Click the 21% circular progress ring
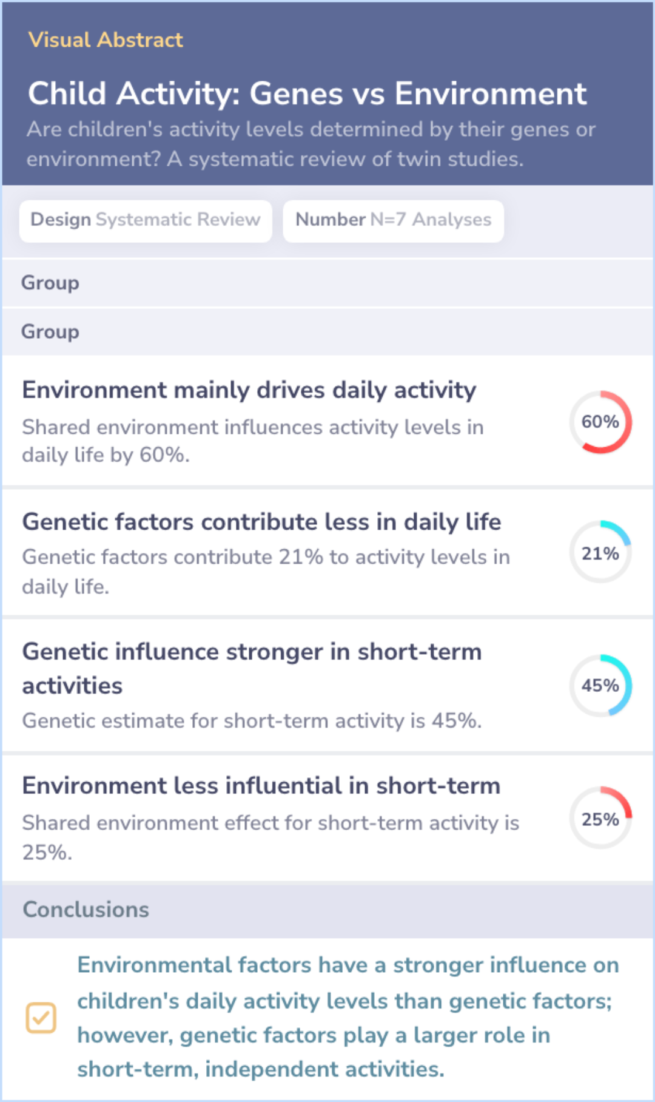 tap(600, 552)
